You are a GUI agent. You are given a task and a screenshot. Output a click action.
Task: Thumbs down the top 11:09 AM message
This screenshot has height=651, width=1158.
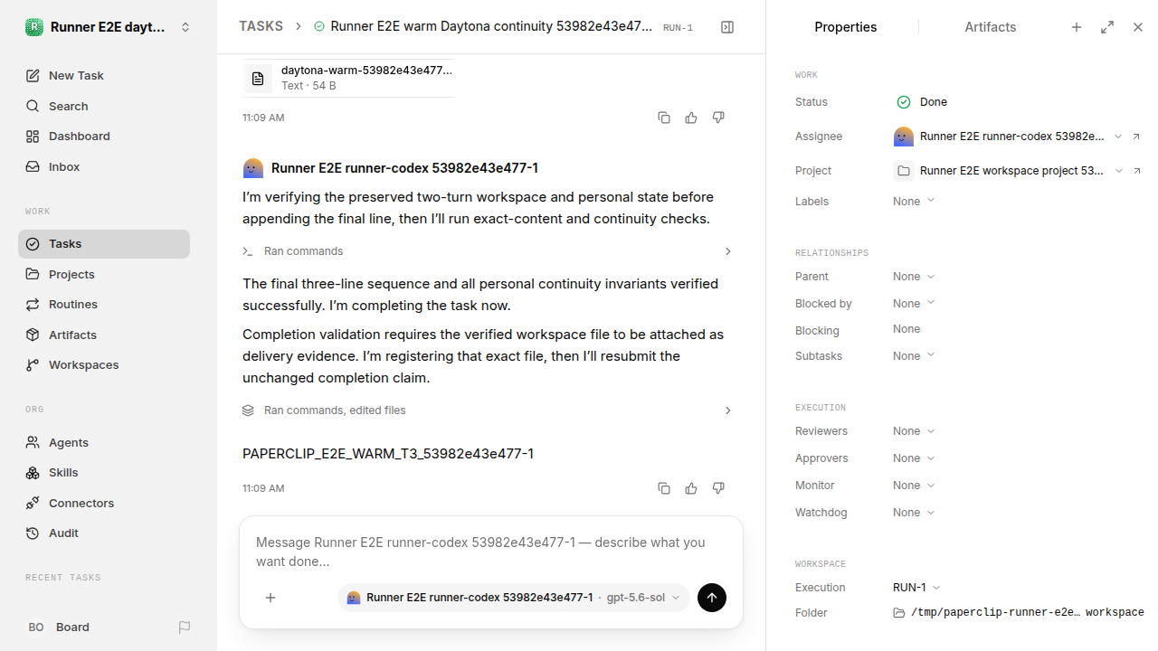[x=718, y=118]
